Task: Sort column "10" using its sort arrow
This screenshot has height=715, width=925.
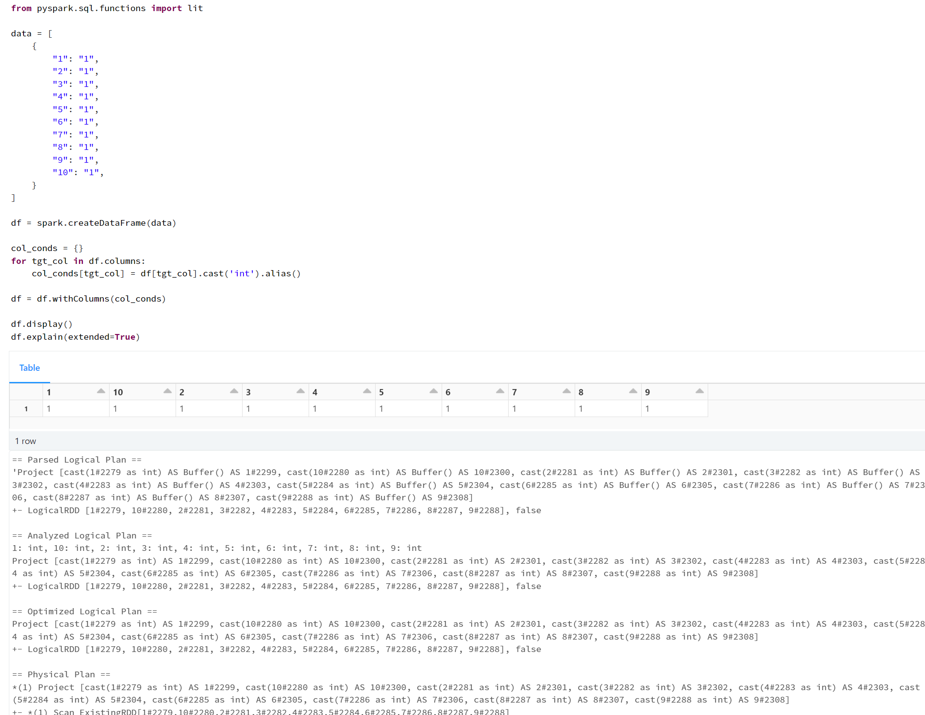Action: (x=168, y=391)
